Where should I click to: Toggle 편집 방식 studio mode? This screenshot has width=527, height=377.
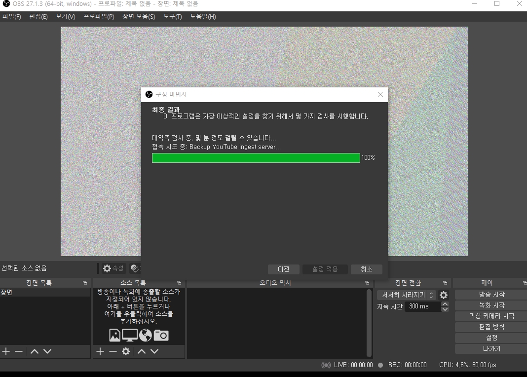(491, 327)
